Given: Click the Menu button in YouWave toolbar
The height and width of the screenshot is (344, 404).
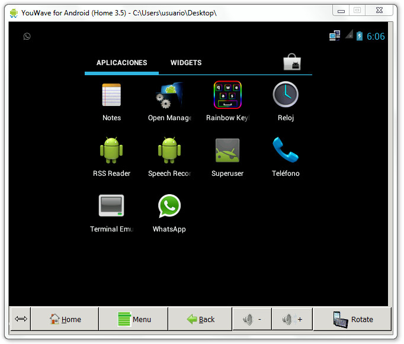Looking at the screenshot, I should (134, 319).
